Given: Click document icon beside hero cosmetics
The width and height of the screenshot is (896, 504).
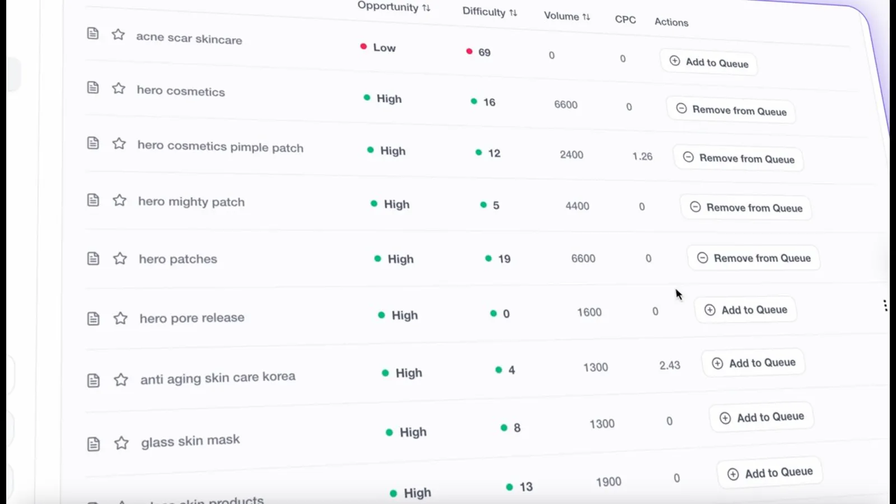Looking at the screenshot, I should (93, 87).
